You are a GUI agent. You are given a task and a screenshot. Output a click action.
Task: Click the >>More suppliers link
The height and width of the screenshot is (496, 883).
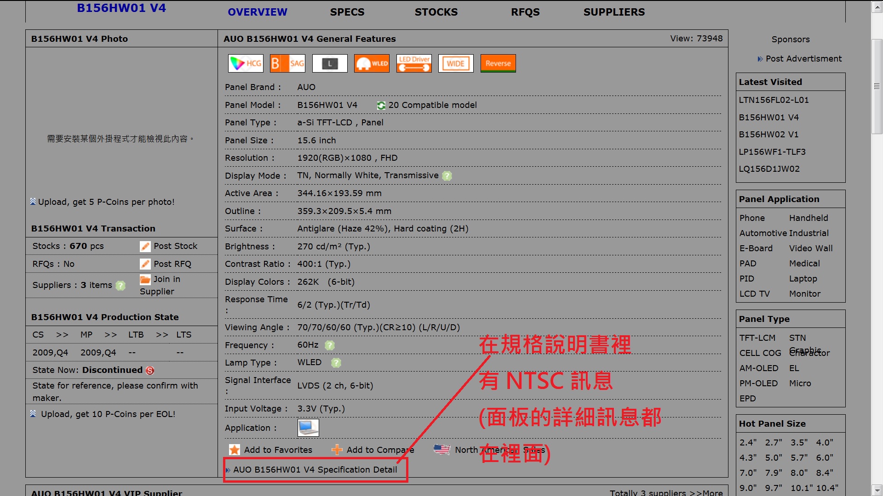706,492
